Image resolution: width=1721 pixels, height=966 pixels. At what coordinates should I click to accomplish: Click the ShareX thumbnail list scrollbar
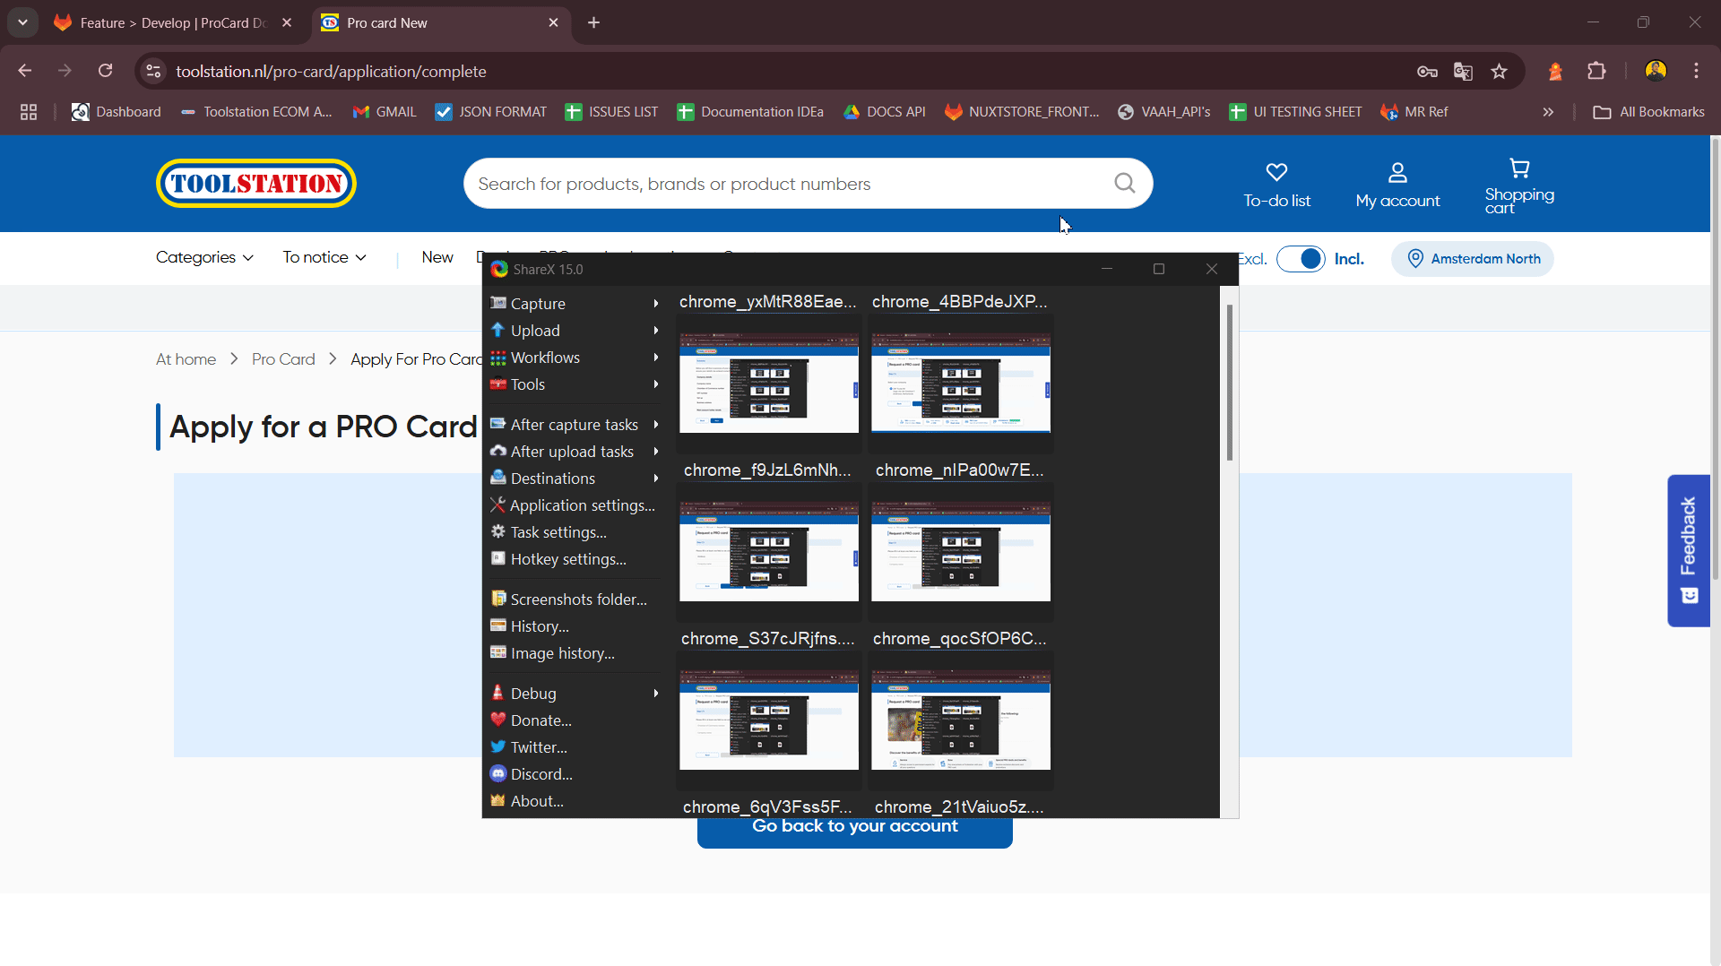[1229, 384]
